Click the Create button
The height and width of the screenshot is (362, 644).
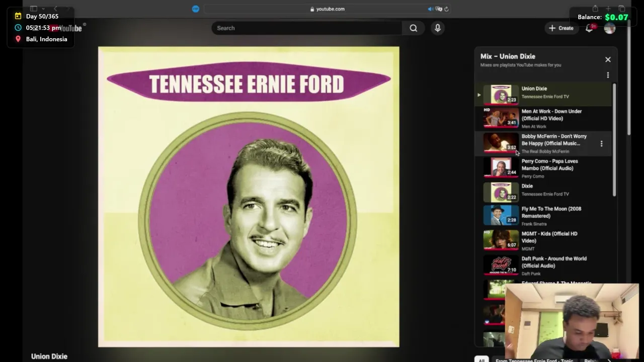tap(561, 28)
